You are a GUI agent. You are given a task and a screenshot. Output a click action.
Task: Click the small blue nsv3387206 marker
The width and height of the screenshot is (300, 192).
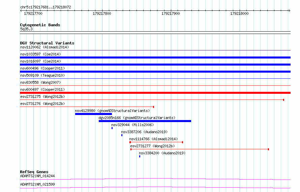tap(122, 135)
